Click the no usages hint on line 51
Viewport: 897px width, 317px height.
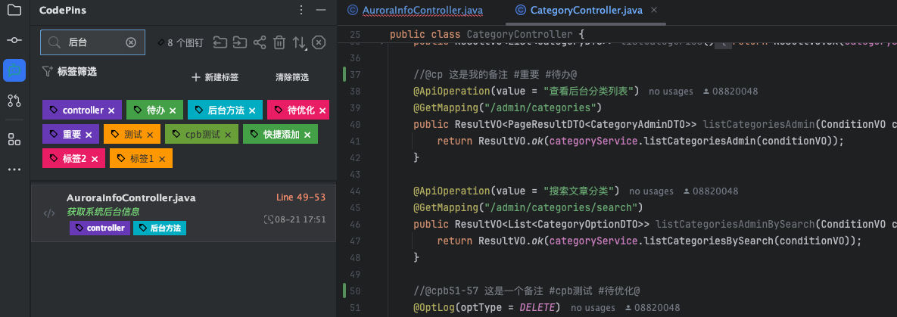[593, 308]
